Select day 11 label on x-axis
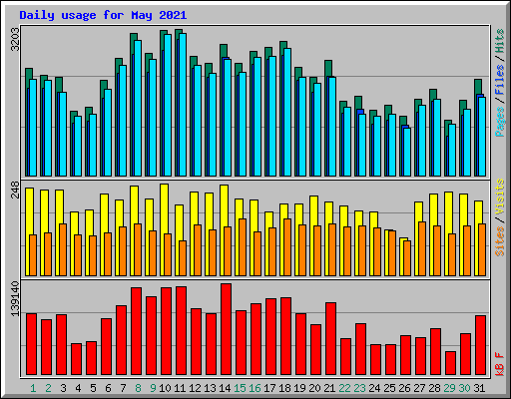The width and height of the screenshot is (511, 399). pyautogui.click(x=180, y=388)
